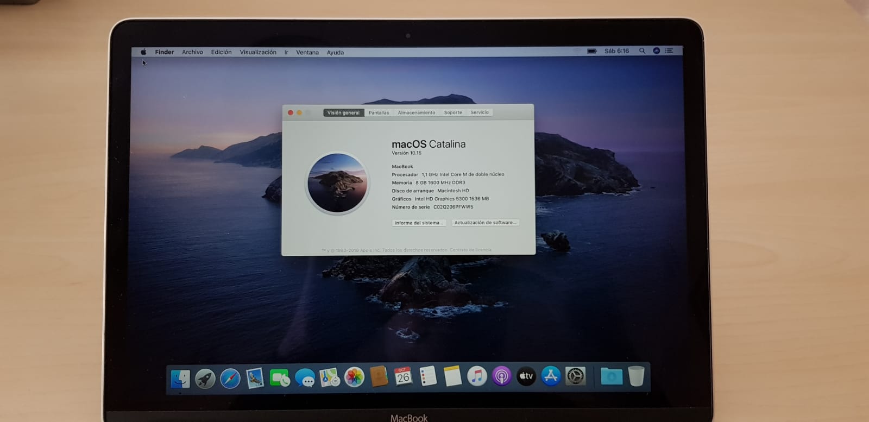869x422 pixels.
Task: Open Messages speech bubble icon
Action: coord(305,377)
